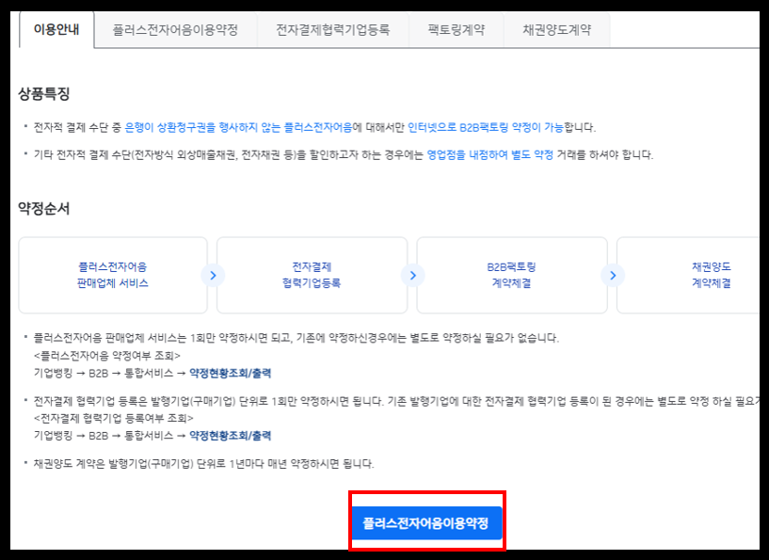Viewport: 769px width, 560px height.
Task: Select the 팩토링계약 tab
Action: pos(457,30)
